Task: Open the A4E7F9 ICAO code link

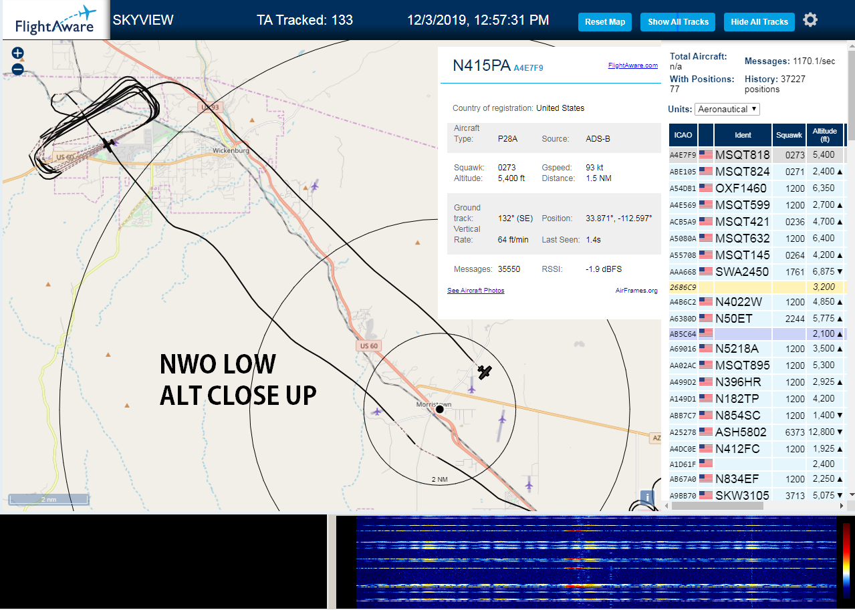Action: [528, 68]
